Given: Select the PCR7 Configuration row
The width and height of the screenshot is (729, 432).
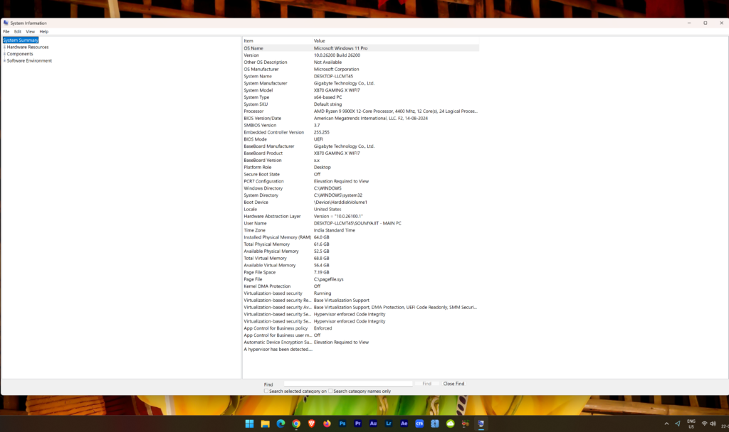Looking at the screenshot, I should (361, 181).
